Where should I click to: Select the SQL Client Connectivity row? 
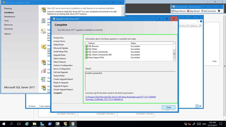tap(129, 52)
